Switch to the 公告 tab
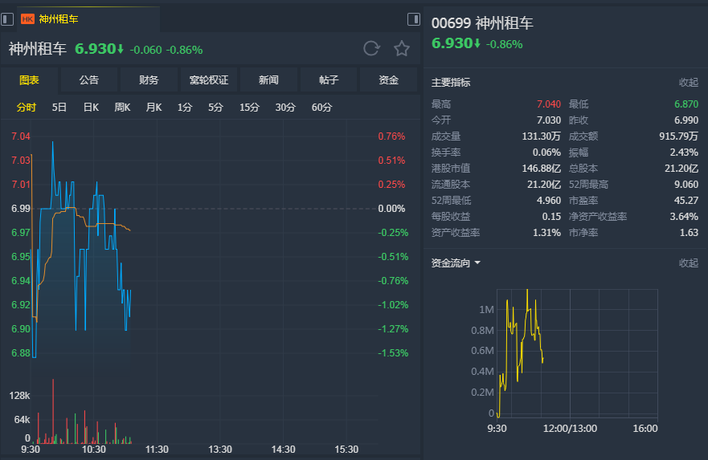708x460 pixels. (x=89, y=79)
